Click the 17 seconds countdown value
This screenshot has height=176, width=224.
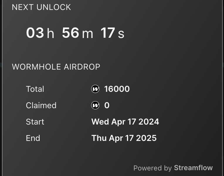(108, 33)
